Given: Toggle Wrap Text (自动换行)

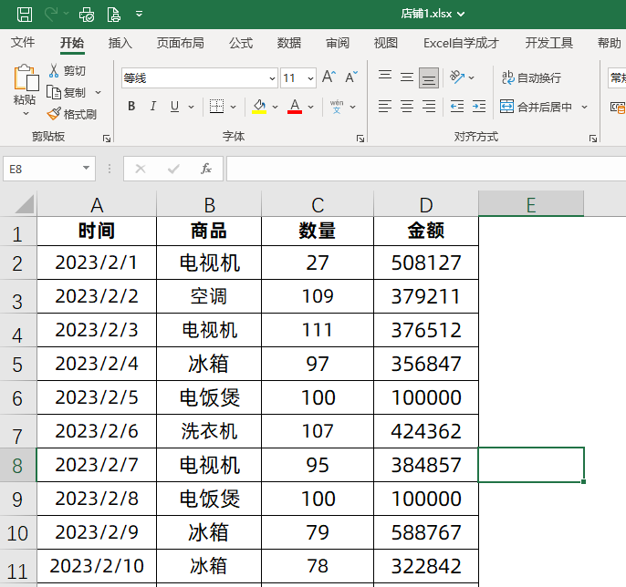Looking at the screenshot, I should [x=531, y=78].
